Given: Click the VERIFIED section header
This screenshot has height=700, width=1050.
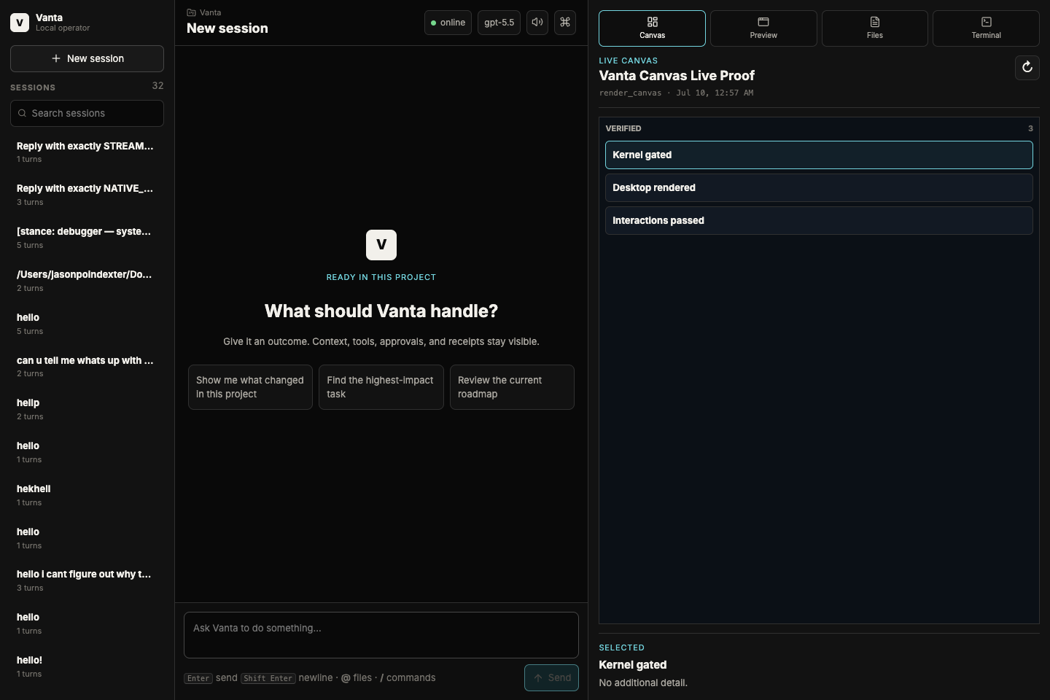Looking at the screenshot, I should point(623,128).
